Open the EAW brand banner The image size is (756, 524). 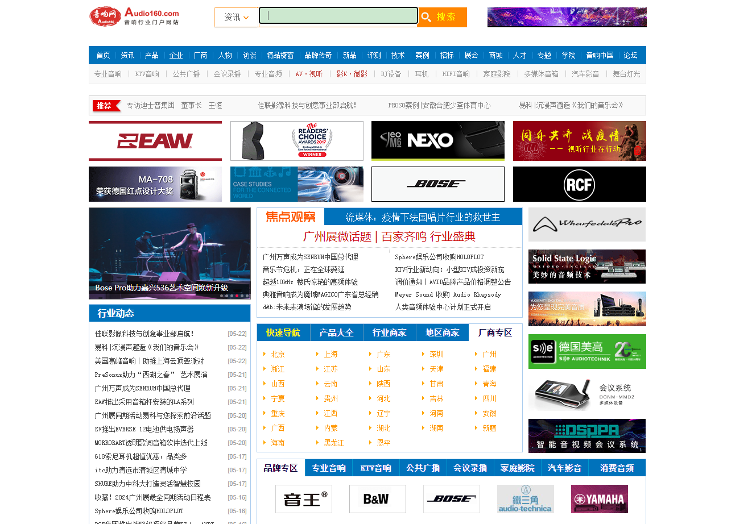pyautogui.click(x=155, y=141)
